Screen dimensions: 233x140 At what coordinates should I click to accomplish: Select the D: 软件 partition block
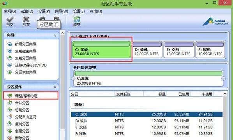point(147,49)
